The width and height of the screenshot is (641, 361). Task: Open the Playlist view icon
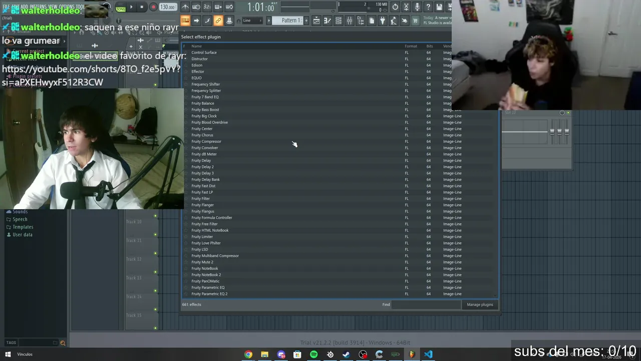[316, 21]
